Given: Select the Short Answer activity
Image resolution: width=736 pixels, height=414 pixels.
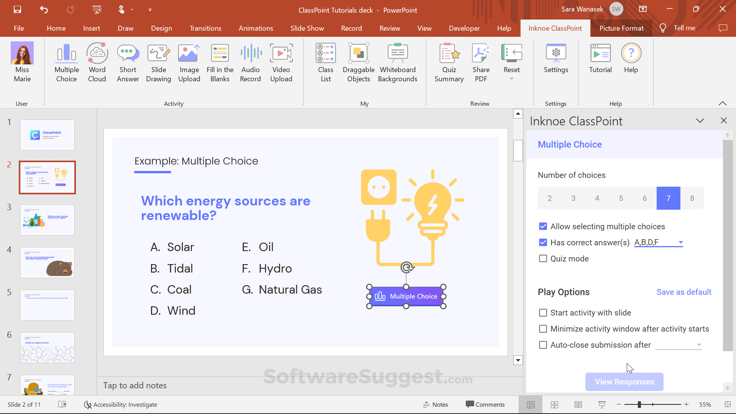Looking at the screenshot, I should (128, 61).
